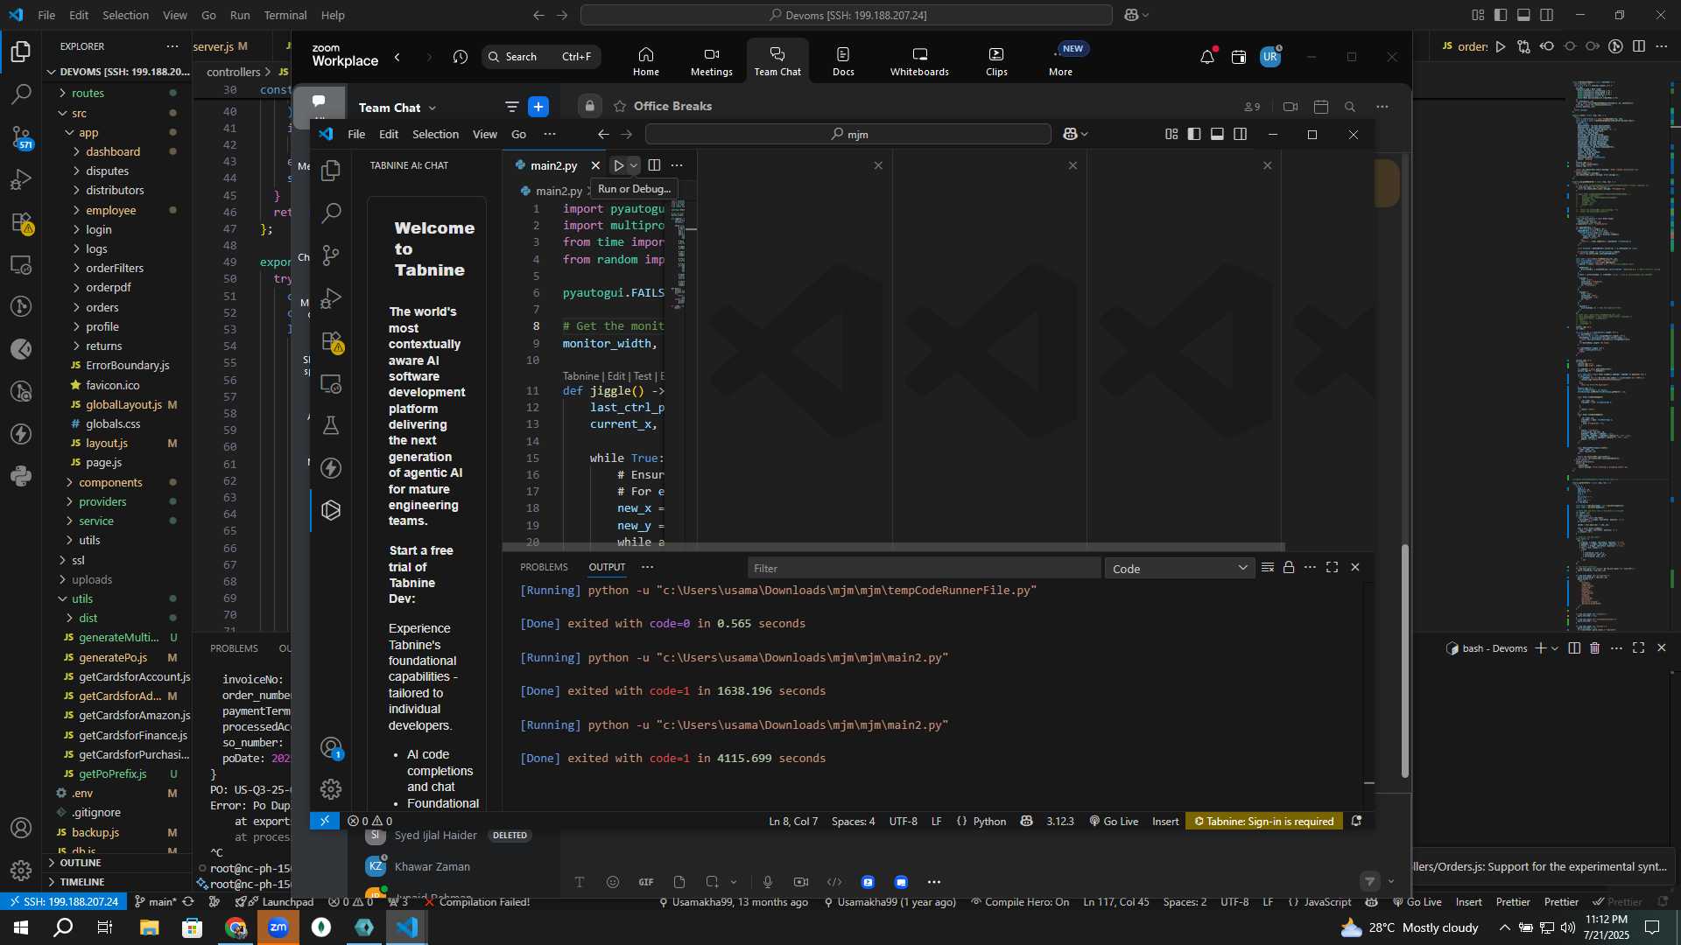Viewport: 1681px width, 945px height.
Task: Star the Office Breaks channel
Action: pyautogui.click(x=620, y=106)
